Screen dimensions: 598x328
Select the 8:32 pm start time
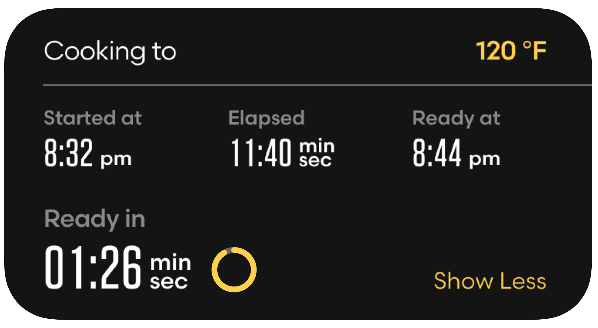click(69, 153)
